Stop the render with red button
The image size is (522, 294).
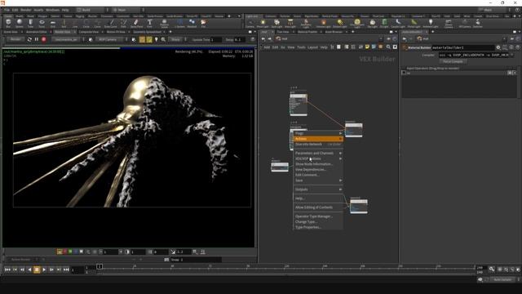coord(43,39)
